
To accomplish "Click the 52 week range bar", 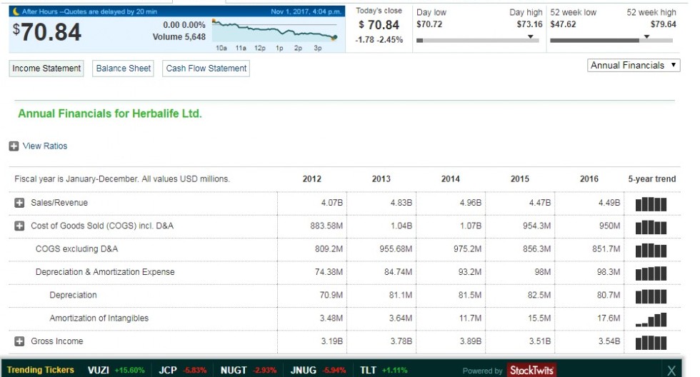I will 611,41.
